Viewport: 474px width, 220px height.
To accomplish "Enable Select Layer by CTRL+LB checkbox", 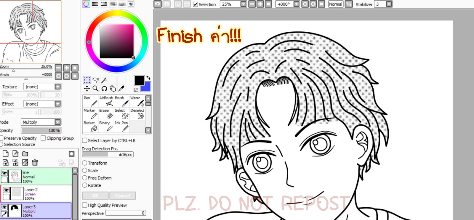I will [x=85, y=140].
